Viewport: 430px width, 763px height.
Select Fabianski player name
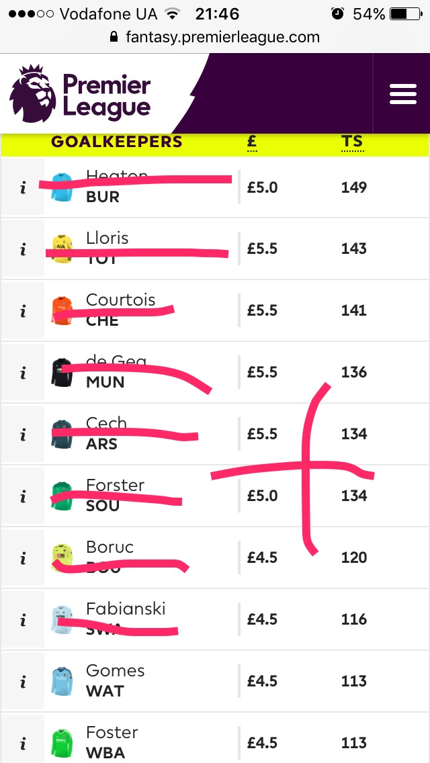click(x=126, y=609)
